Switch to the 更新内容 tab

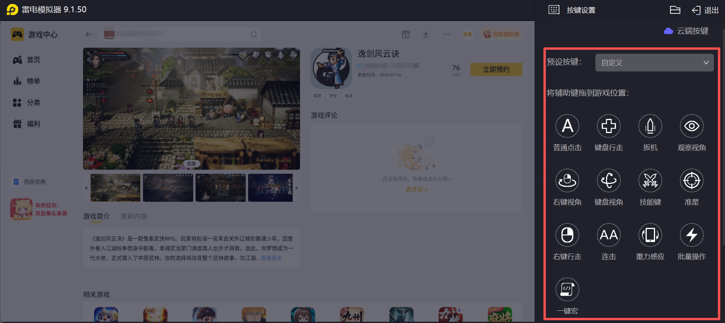pyautogui.click(x=134, y=216)
